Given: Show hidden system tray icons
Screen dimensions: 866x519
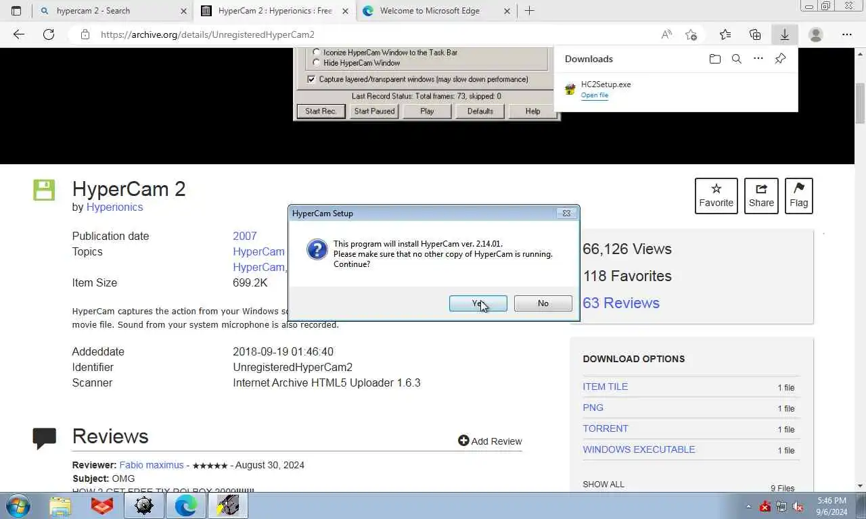Looking at the screenshot, I should click(748, 506).
